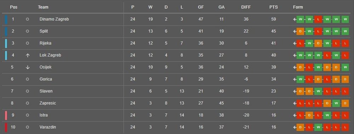The height and width of the screenshot is (134, 354).
Task: Click Gorica's first form result W
Action: coord(300,79)
